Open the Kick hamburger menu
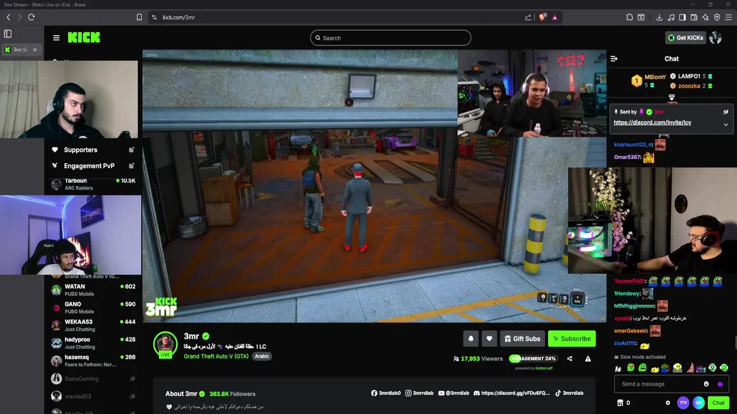This screenshot has height=414, width=737. pyautogui.click(x=56, y=38)
